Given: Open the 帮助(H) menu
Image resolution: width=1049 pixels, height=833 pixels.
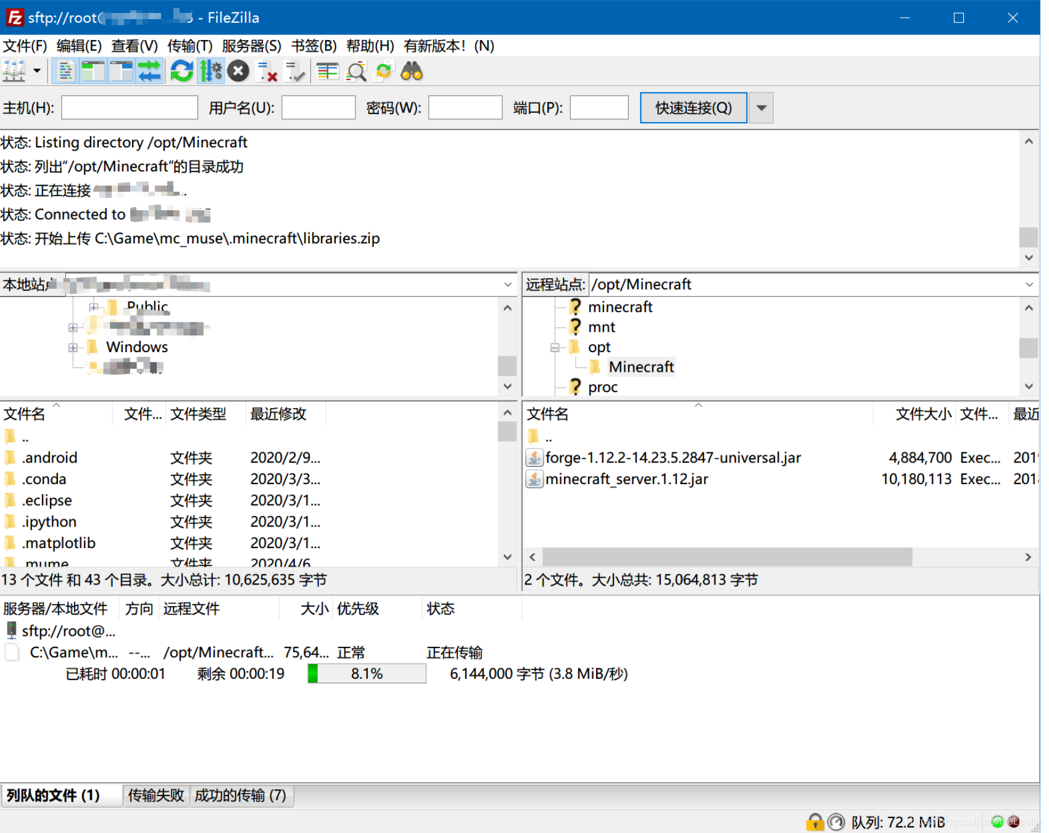Looking at the screenshot, I should [x=370, y=46].
